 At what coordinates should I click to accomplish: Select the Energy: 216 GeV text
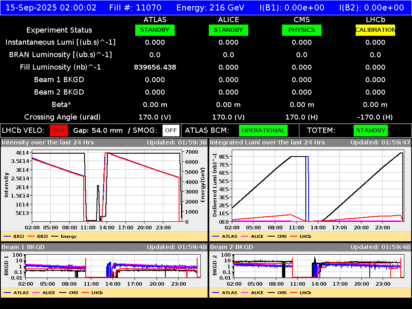coord(210,7)
